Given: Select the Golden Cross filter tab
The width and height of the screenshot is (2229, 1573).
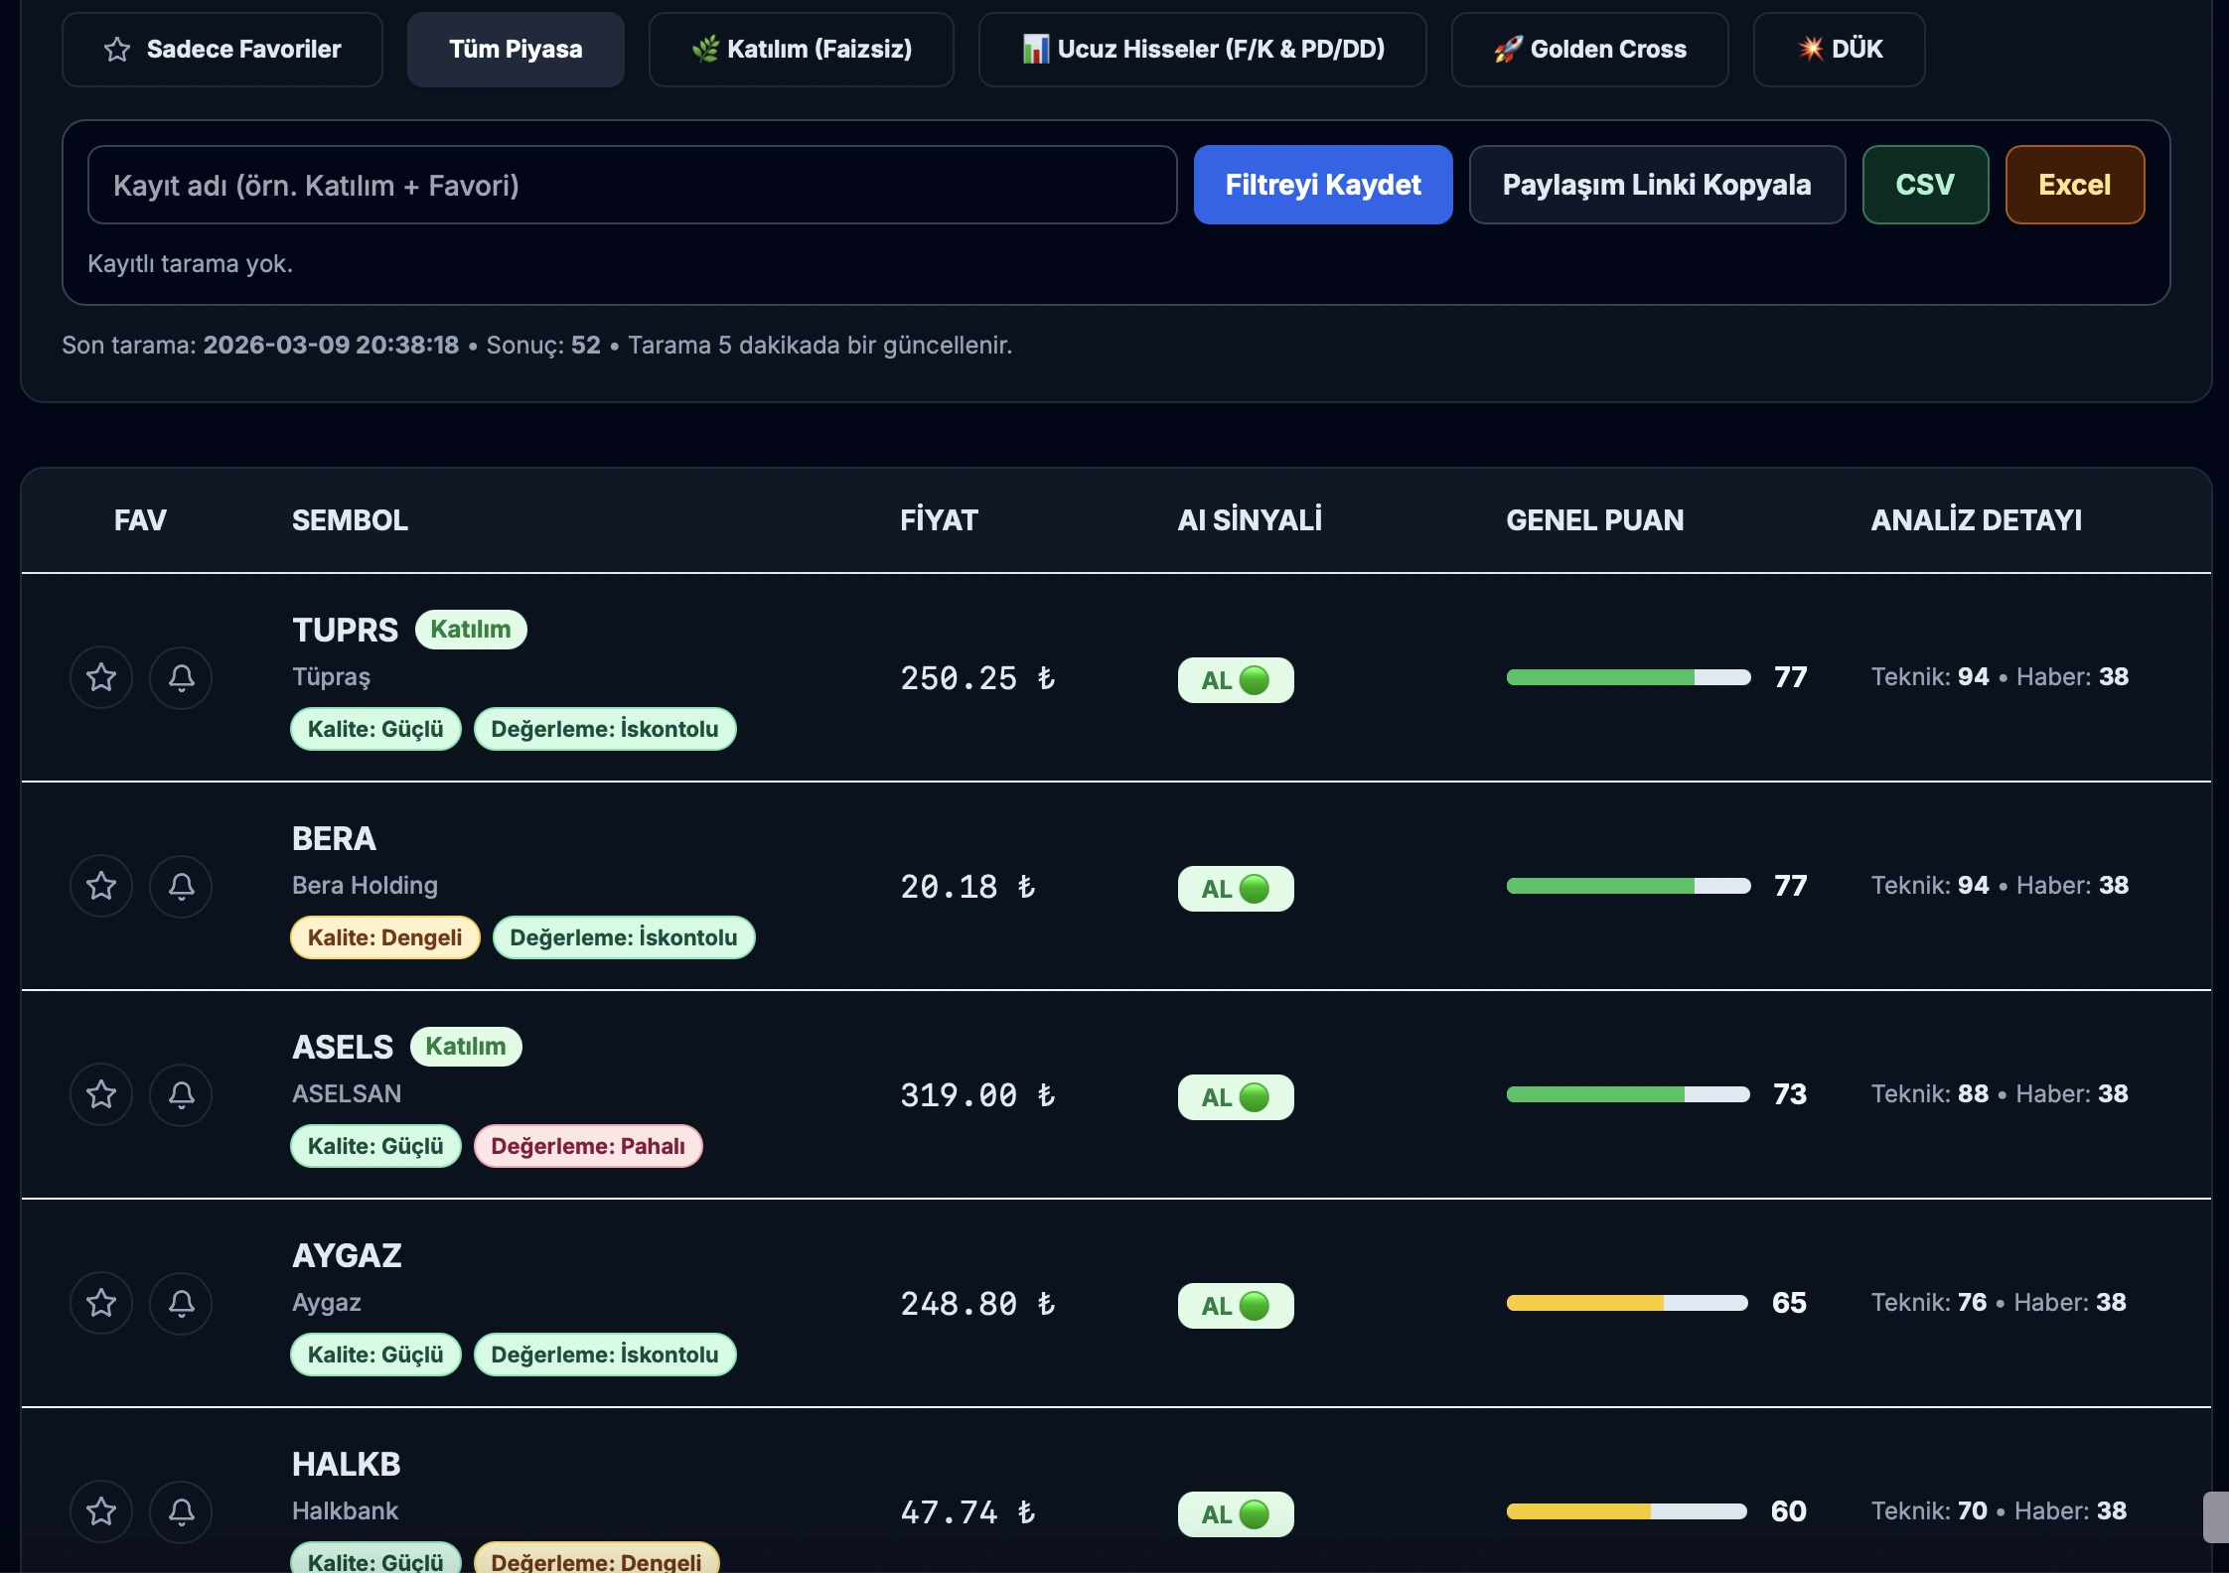Looking at the screenshot, I should point(1588,49).
